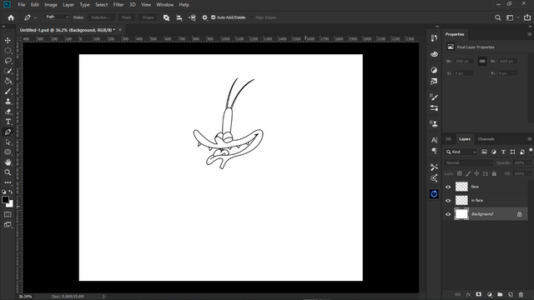
Task: Open the Edit Toolbar three-dots menu
Action: coord(8,182)
